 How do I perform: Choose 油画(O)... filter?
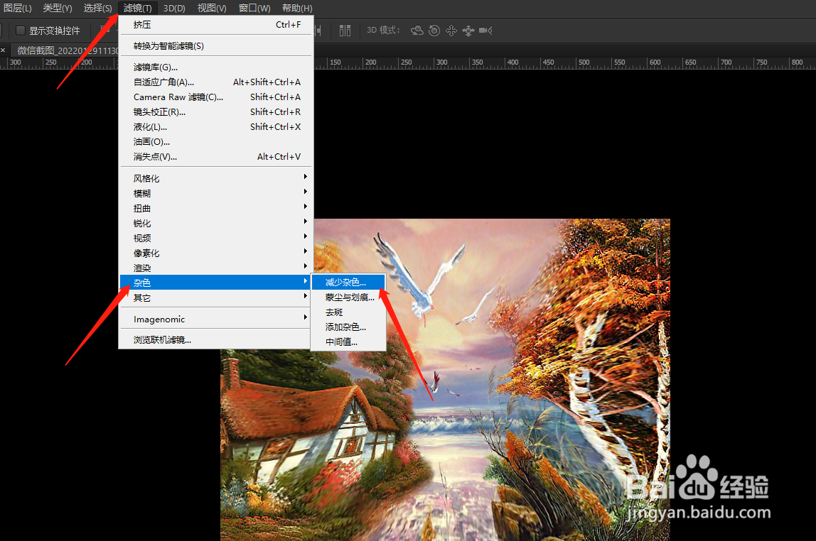[x=217, y=142]
